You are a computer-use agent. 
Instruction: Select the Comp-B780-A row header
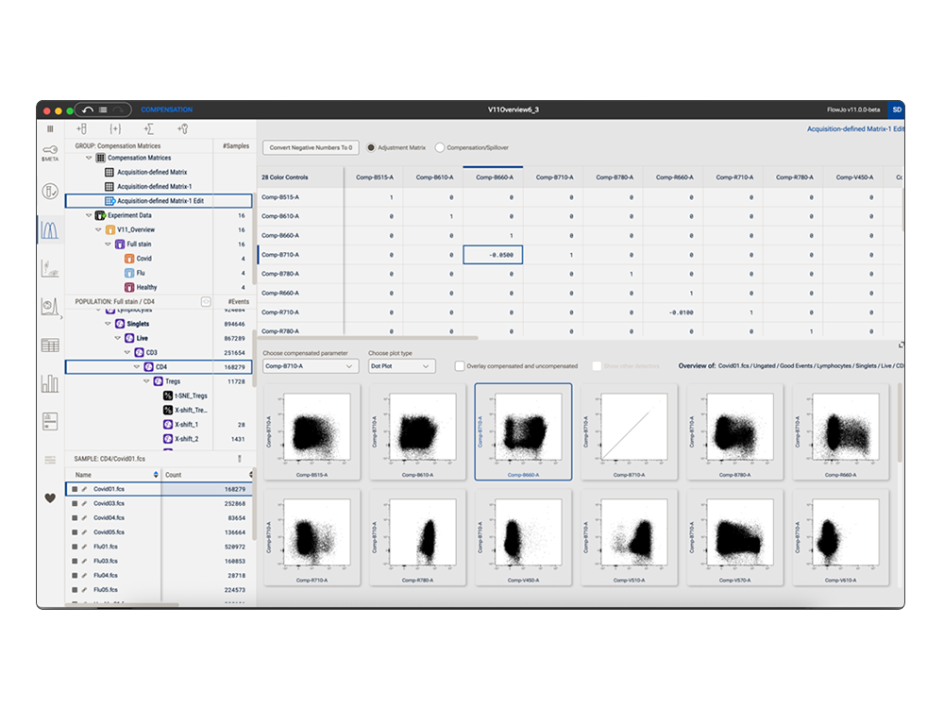[300, 274]
